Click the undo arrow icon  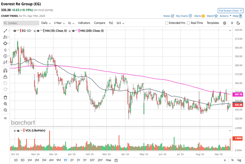pyautogui.click(x=5, y=83)
